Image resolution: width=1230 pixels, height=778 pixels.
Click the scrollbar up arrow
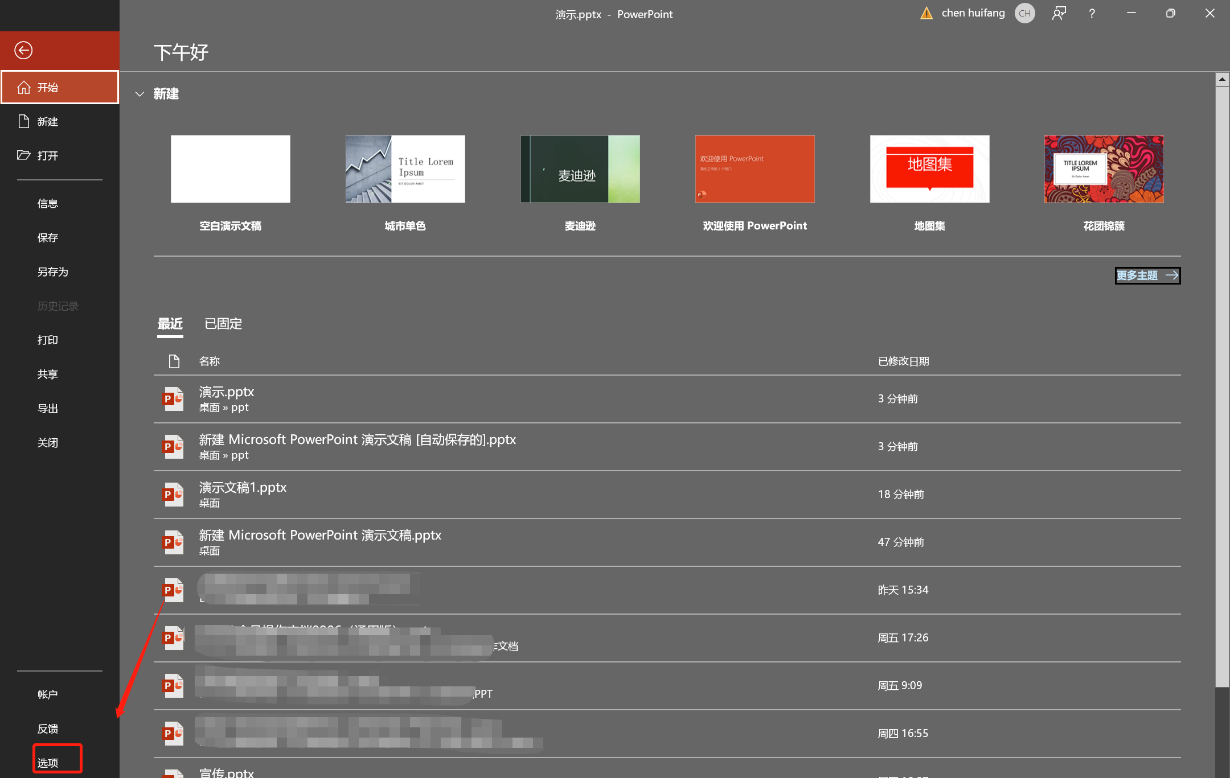[x=1222, y=79]
